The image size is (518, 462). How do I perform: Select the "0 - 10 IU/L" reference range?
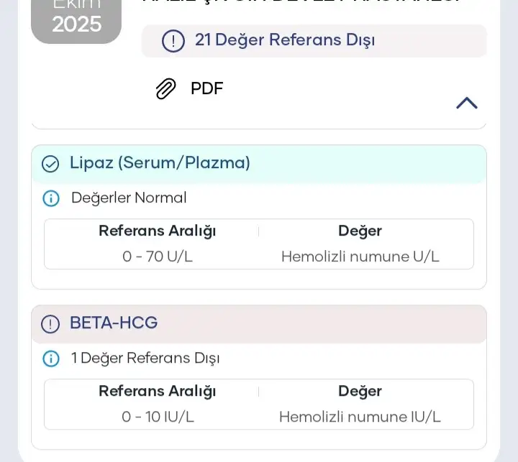coord(157,417)
